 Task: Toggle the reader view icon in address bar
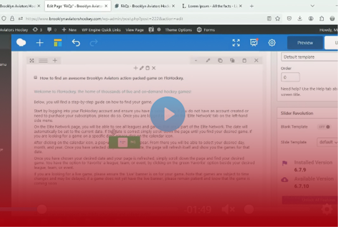[x=269, y=18]
